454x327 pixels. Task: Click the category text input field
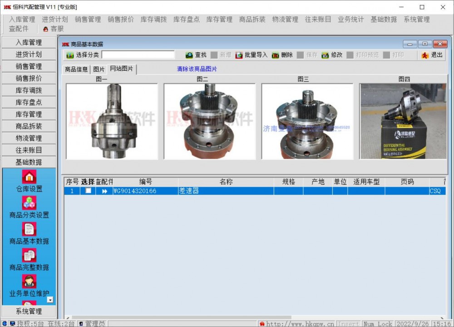[138, 55]
